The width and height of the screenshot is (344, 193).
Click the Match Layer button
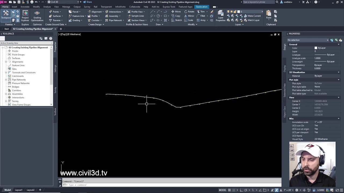point(253,20)
